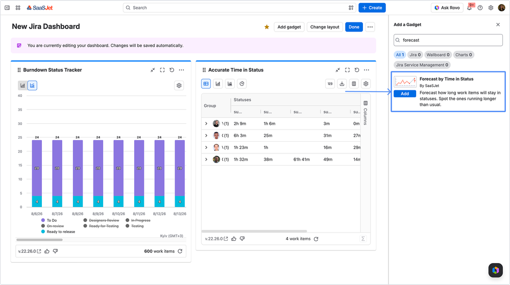The width and height of the screenshot is (510, 285).
Task: Click the Change layout button
Action: [325, 27]
